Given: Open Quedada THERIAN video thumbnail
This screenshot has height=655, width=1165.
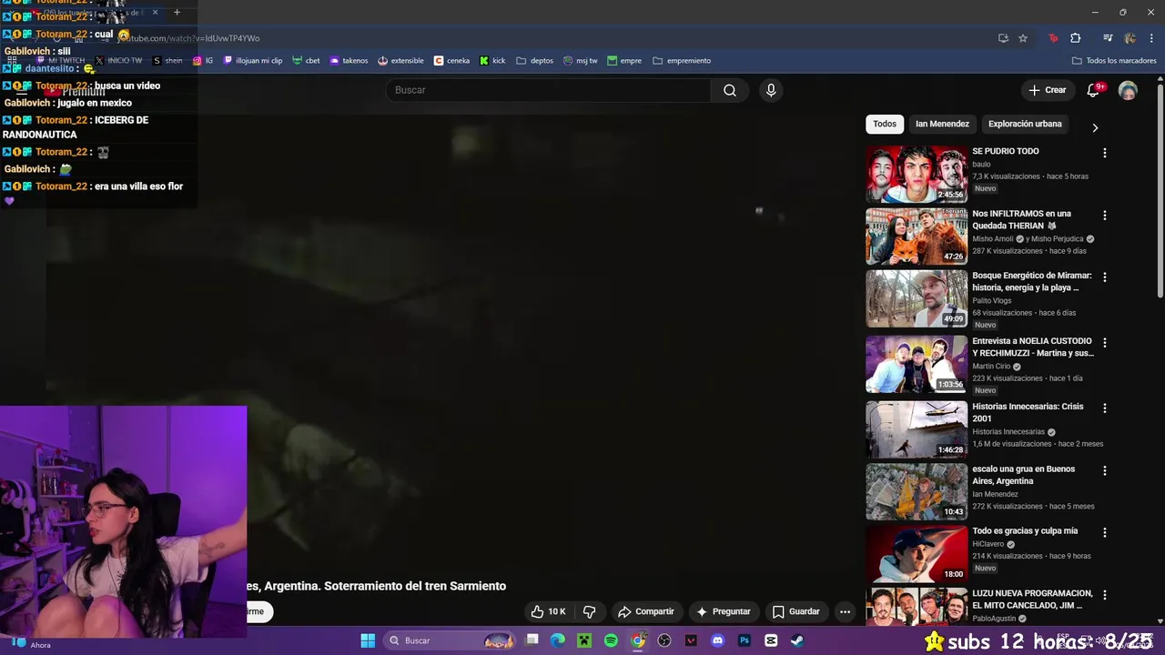Looking at the screenshot, I should click(x=916, y=237).
